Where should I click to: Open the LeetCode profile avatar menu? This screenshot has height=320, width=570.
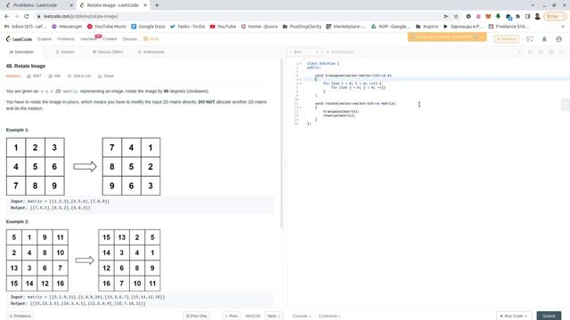(x=558, y=39)
